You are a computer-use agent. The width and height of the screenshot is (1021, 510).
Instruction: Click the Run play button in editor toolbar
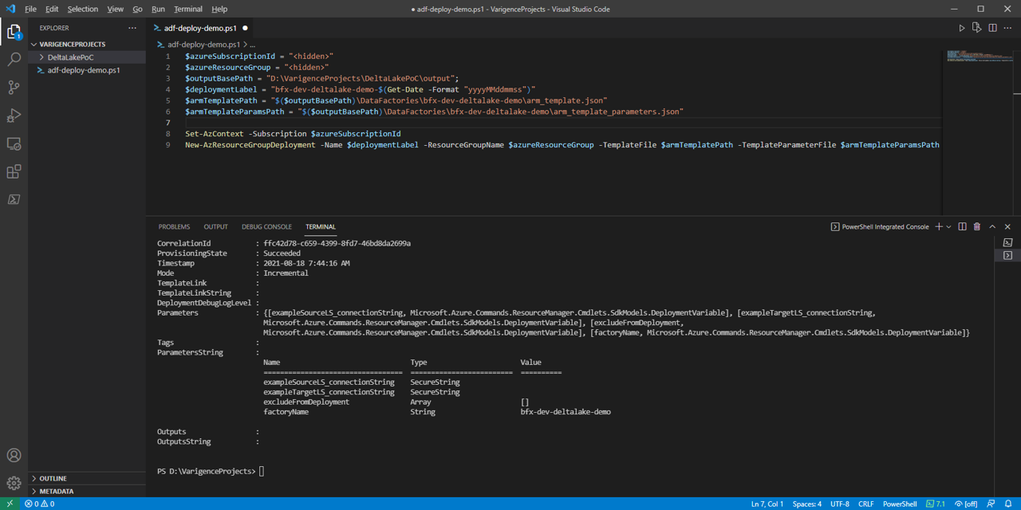962,28
